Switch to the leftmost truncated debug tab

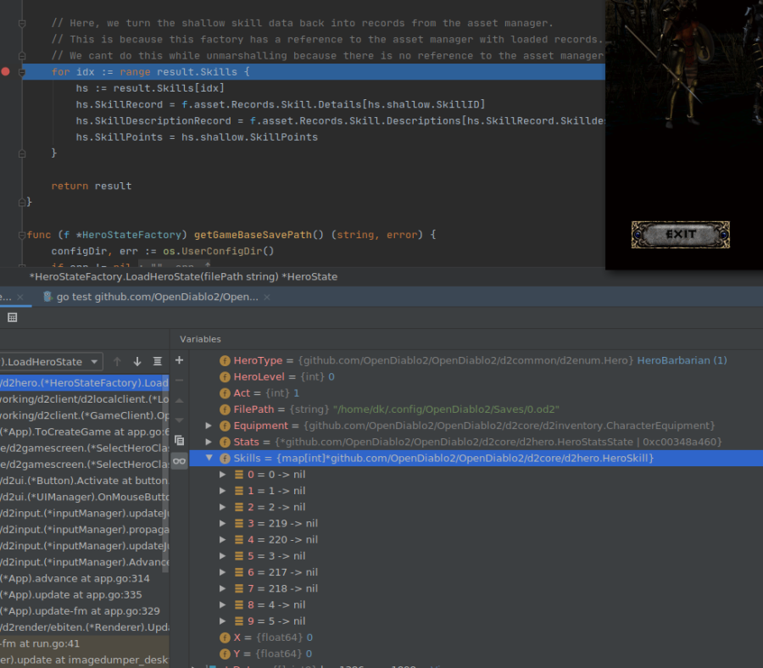point(8,298)
